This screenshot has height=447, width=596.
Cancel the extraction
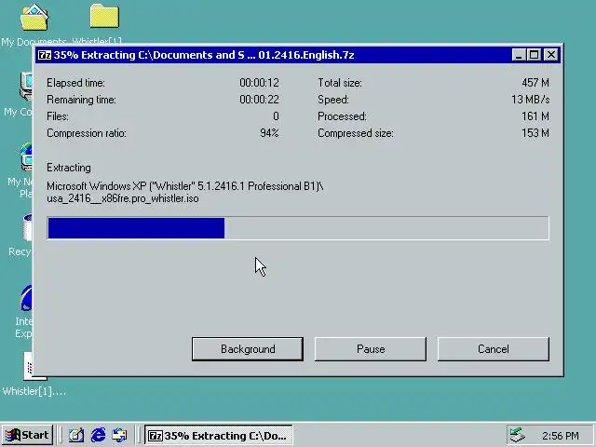pyautogui.click(x=494, y=349)
